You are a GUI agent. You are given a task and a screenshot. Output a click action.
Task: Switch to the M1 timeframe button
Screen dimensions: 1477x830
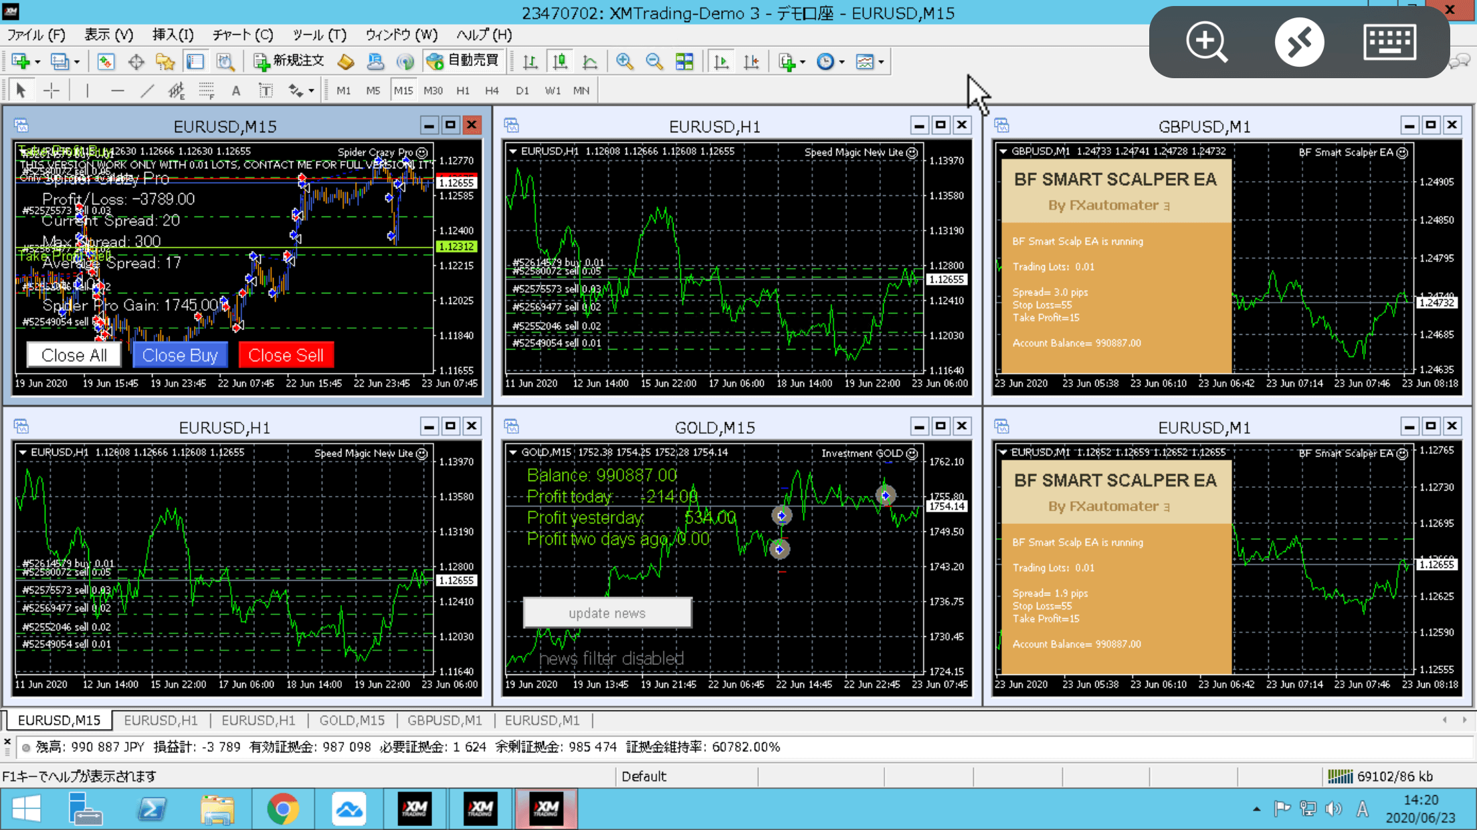coord(344,90)
